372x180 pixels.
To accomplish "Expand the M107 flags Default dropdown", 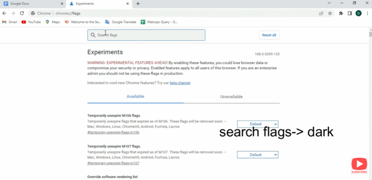I will click(258, 155).
